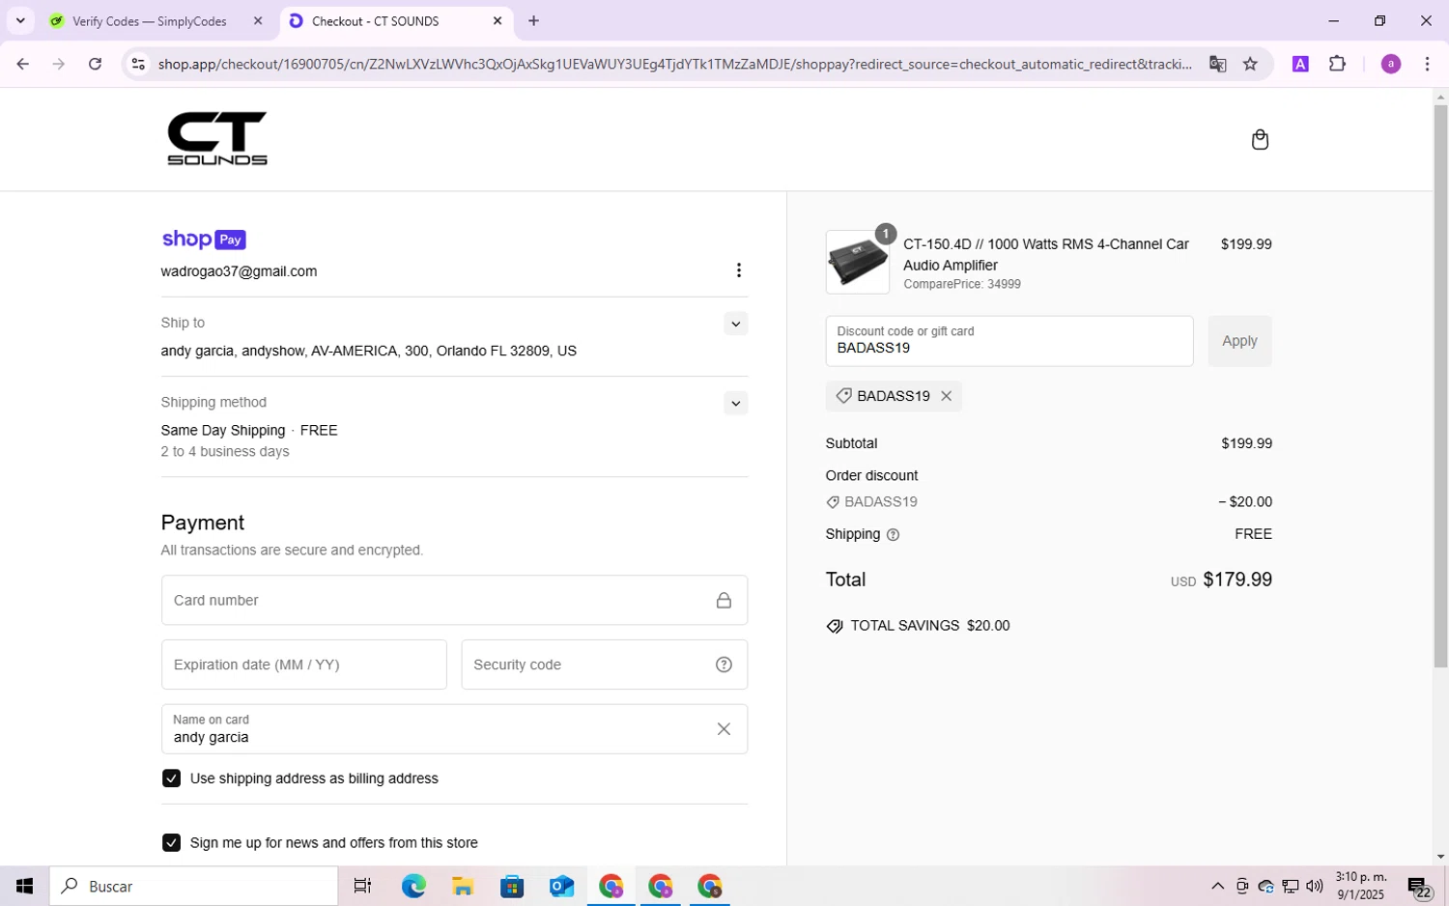The height and width of the screenshot is (906, 1449).
Task: Click the wadrogao37@gmail.com email text
Action: (x=239, y=271)
